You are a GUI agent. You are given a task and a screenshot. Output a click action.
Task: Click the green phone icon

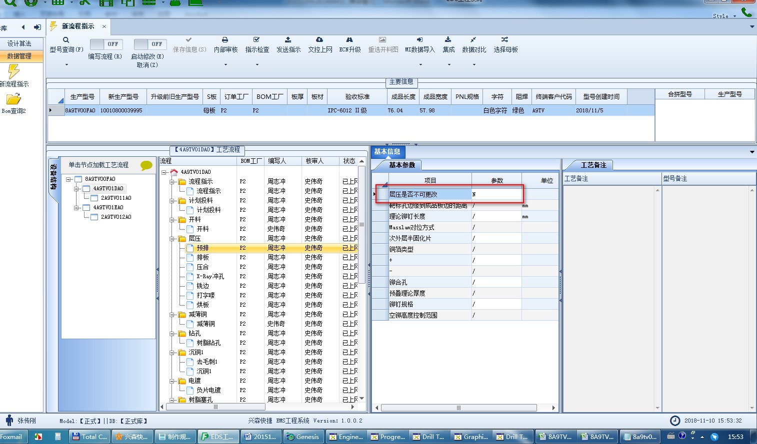(746, 12)
